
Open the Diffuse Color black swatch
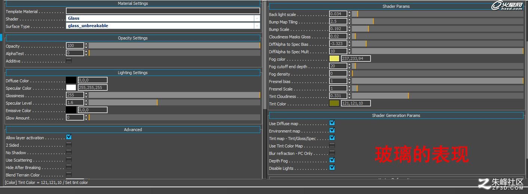[71, 80]
